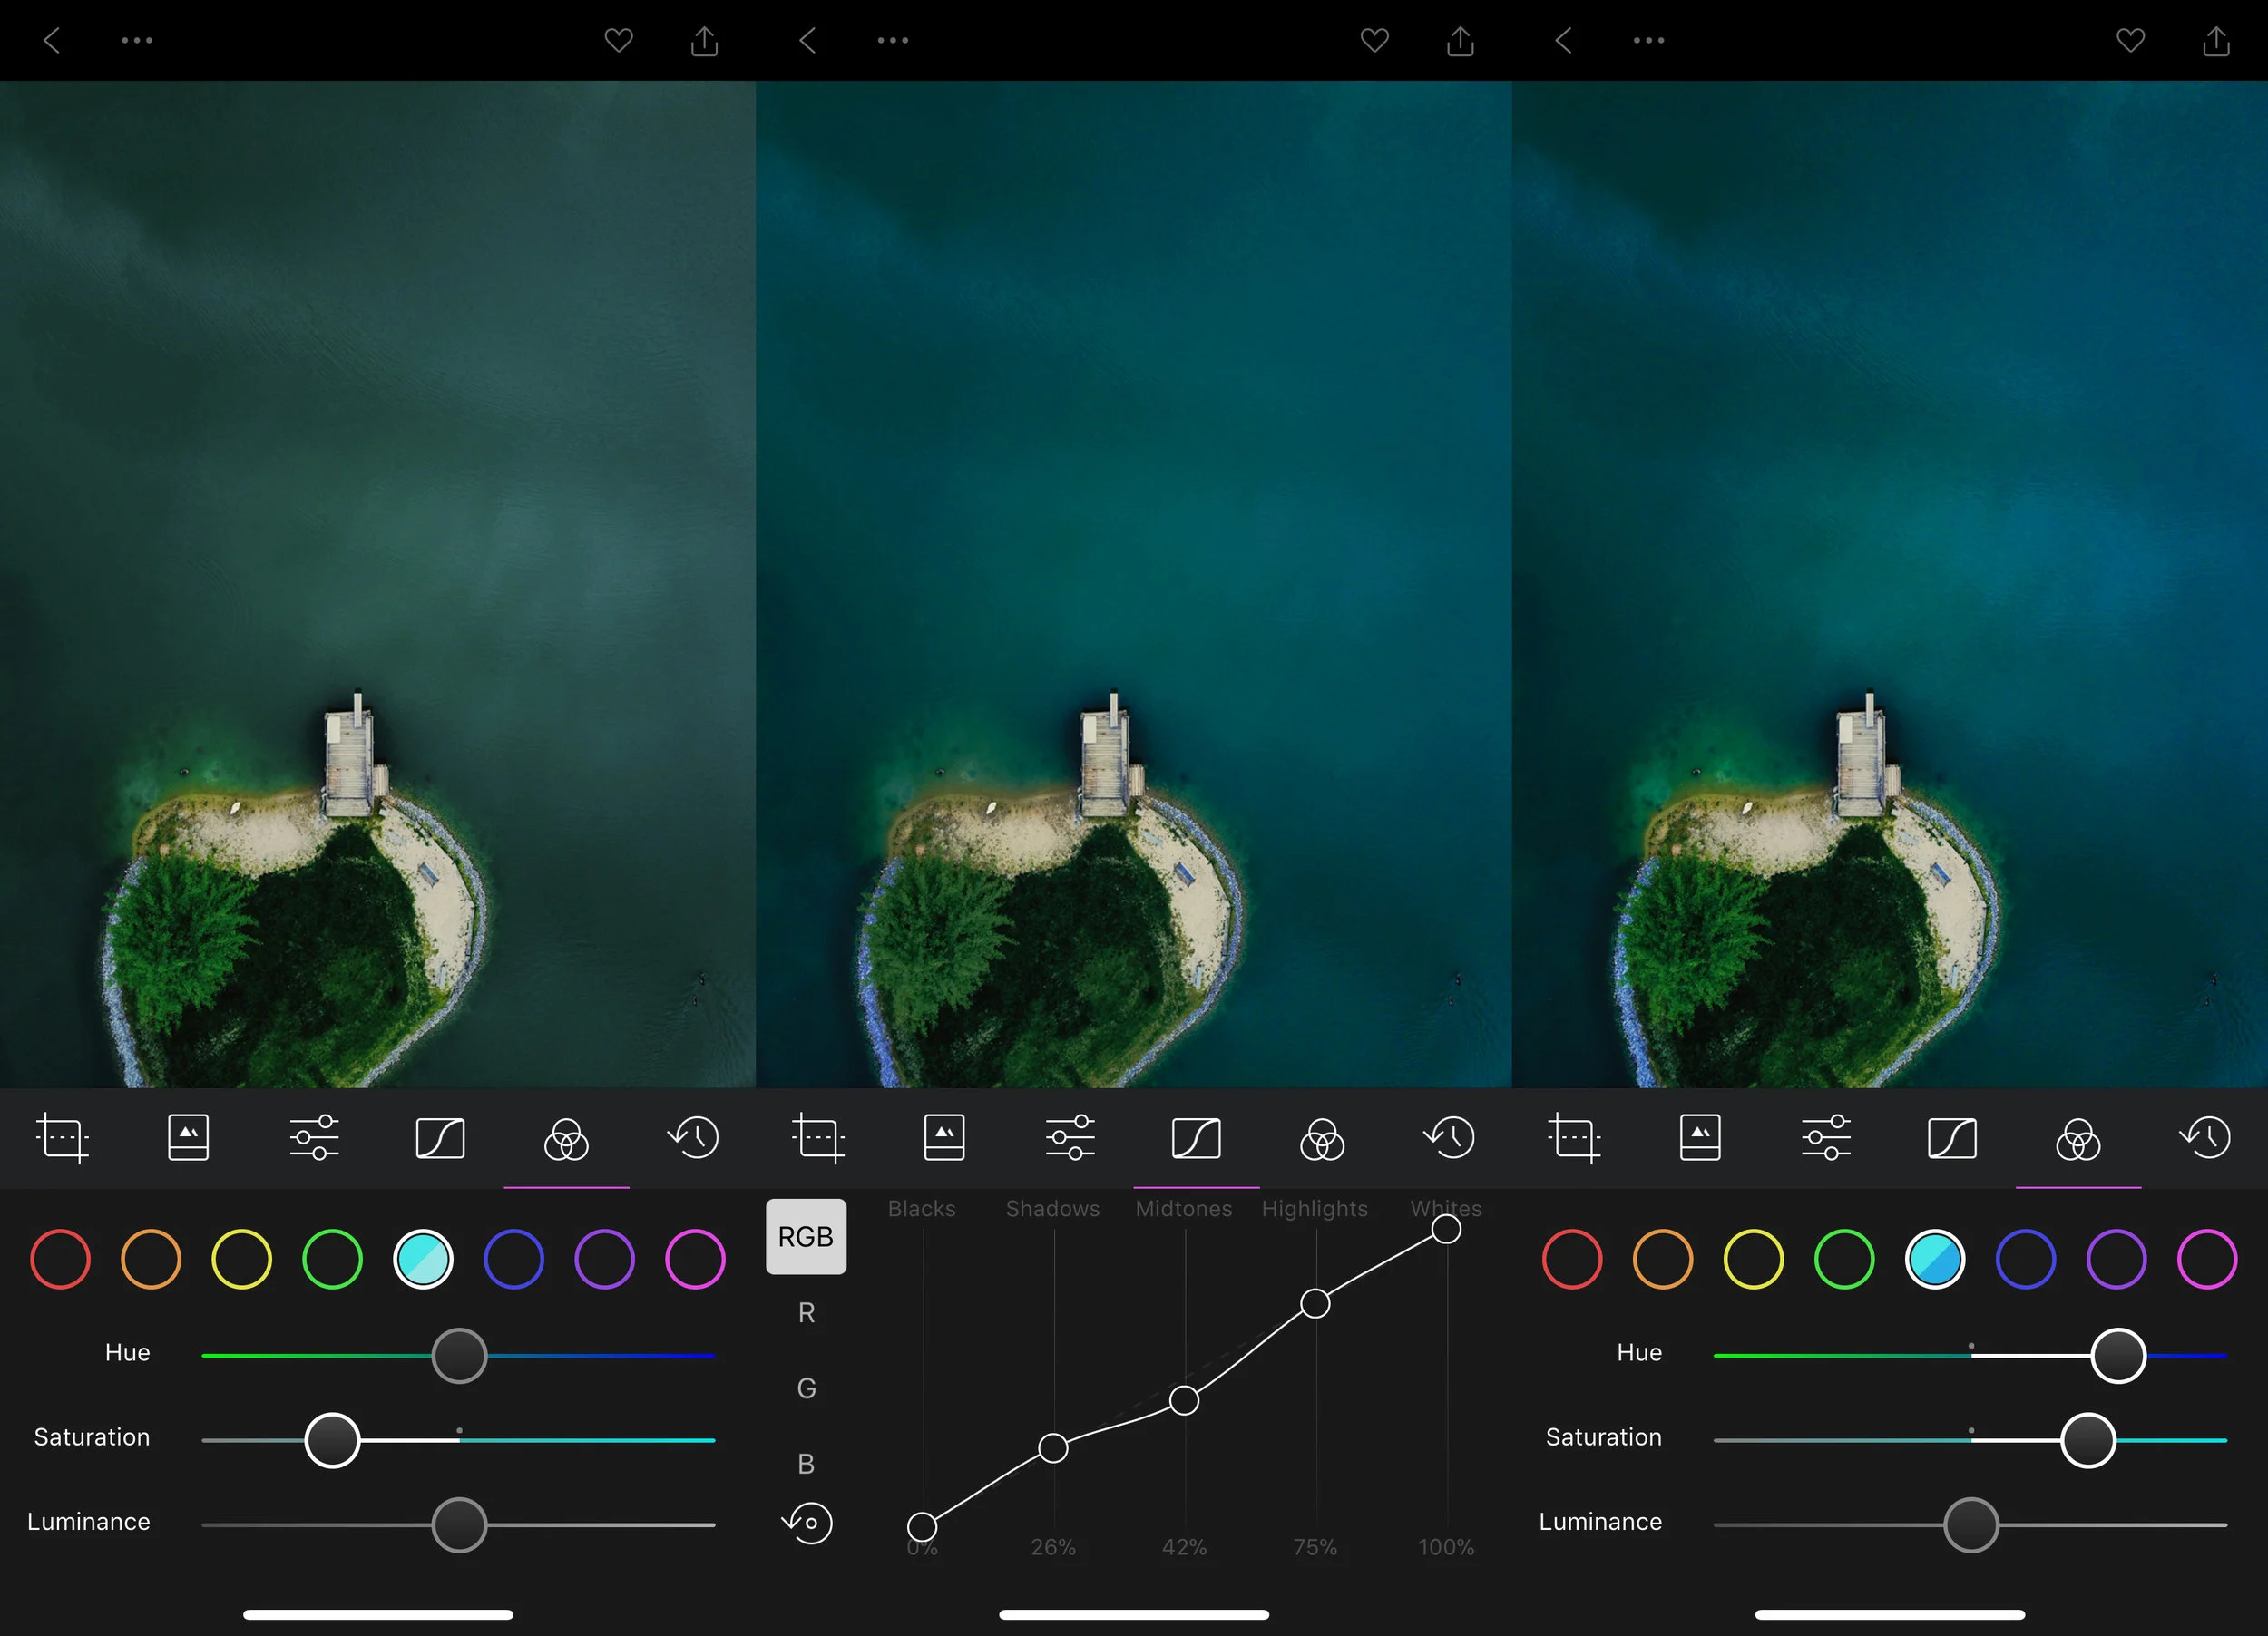The height and width of the screenshot is (1636, 2268).
Task: Select the RGB channel button
Action: [x=806, y=1236]
